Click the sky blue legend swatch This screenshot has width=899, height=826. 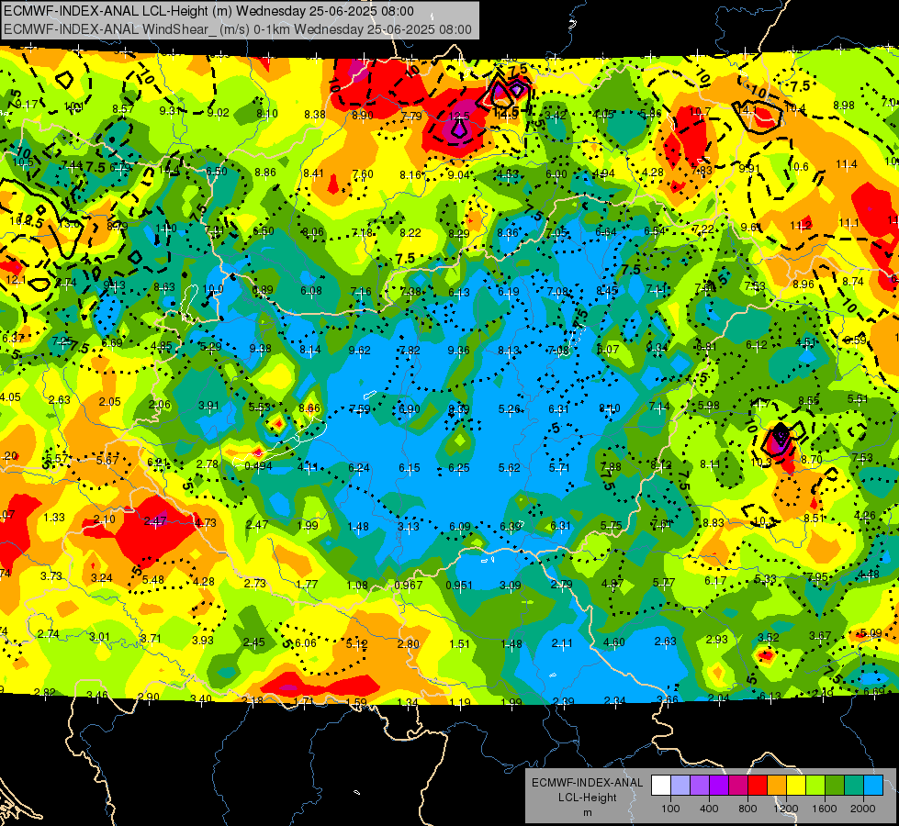coord(873,786)
